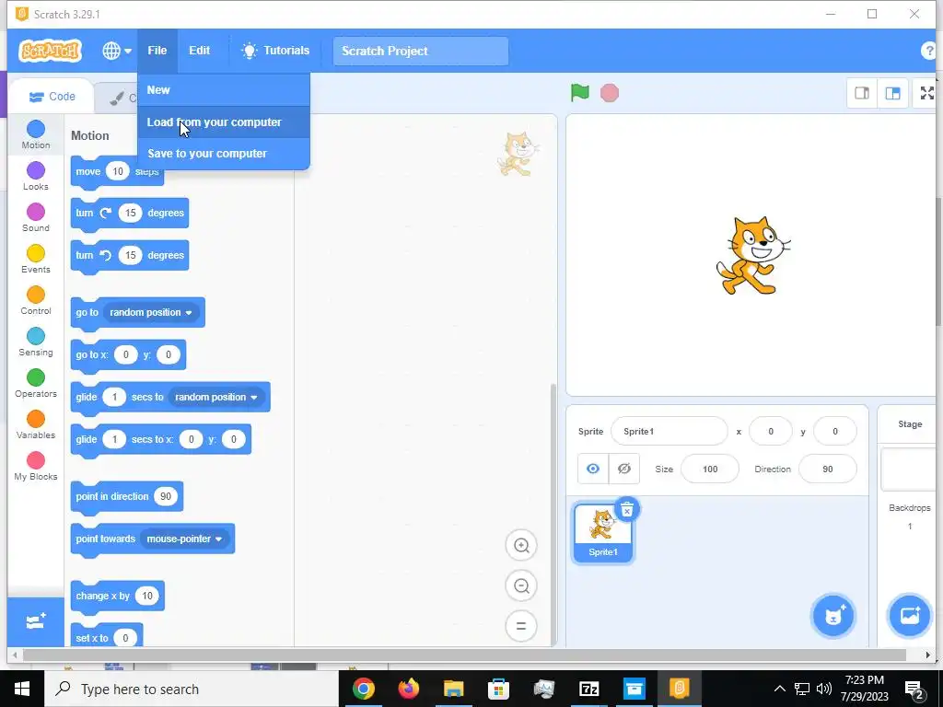Select the My Blocks category

(36, 467)
